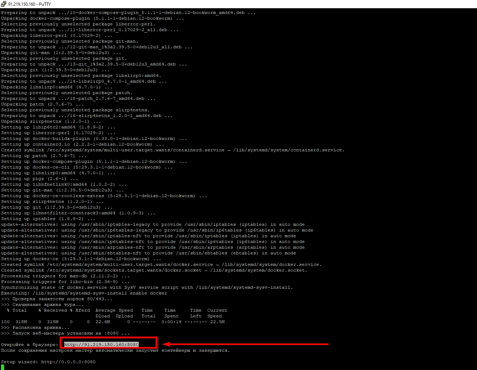The image size is (477, 370).
Task: Click the 'Executing: /lib/systemd/systemd-sysv-install enable docker' line
Action: pos(84,293)
